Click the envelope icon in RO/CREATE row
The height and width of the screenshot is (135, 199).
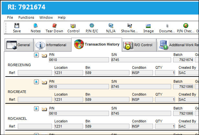pos(44,82)
